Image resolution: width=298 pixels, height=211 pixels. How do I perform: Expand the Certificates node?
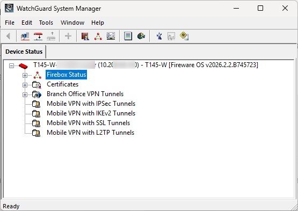pos(25,85)
